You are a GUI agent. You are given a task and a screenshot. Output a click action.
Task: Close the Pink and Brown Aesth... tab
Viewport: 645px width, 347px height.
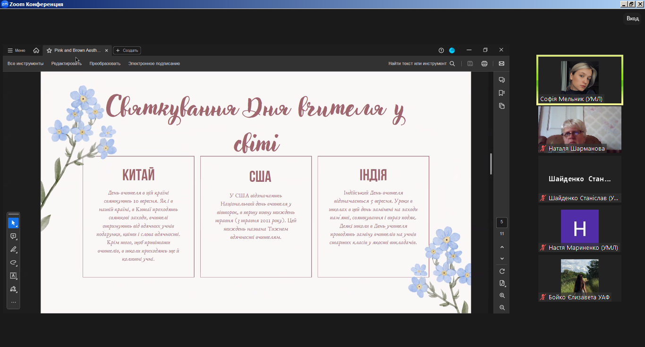click(106, 50)
